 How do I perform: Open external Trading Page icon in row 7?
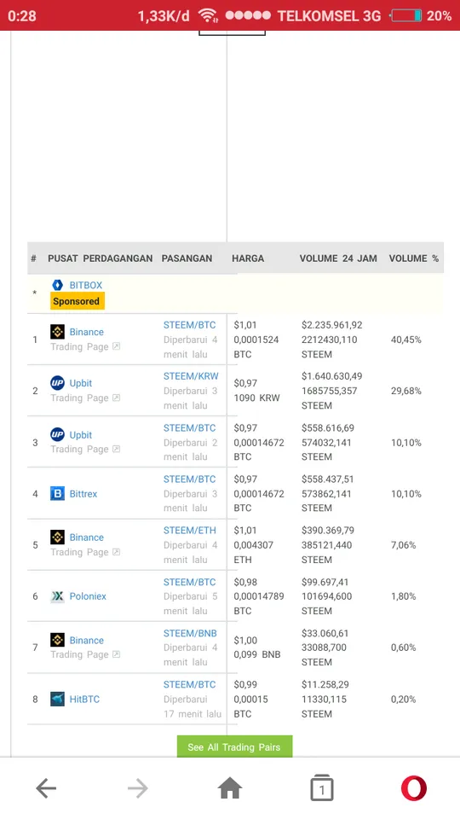point(117,654)
